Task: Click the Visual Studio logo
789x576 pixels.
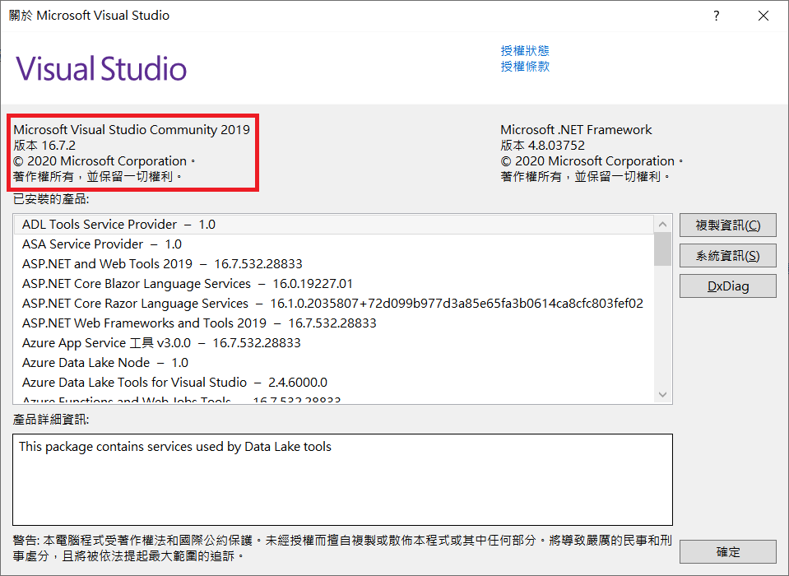Action: click(101, 69)
